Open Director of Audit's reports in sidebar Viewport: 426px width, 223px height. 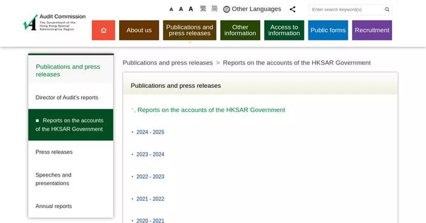(x=67, y=97)
